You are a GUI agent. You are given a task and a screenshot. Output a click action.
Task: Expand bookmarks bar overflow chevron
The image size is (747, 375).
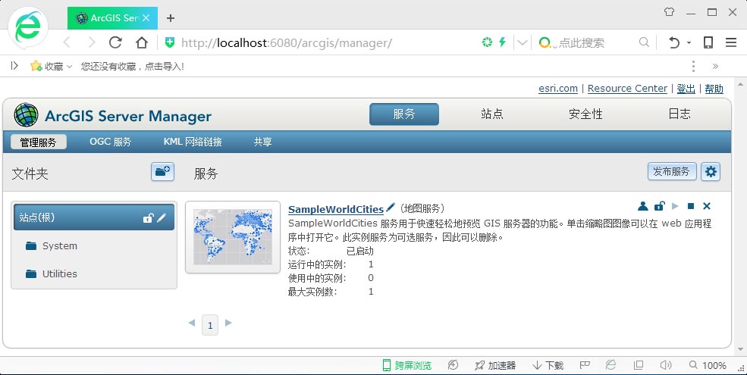(715, 66)
